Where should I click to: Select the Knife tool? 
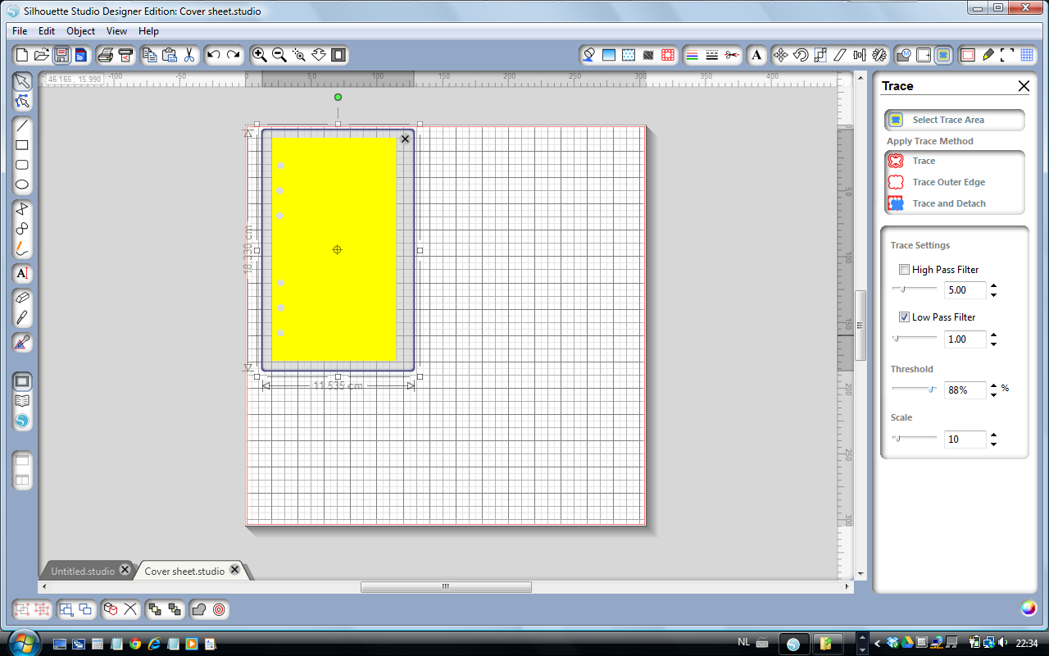pyautogui.click(x=22, y=317)
